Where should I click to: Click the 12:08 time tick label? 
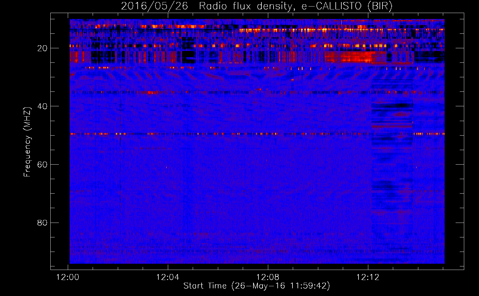click(268, 277)
